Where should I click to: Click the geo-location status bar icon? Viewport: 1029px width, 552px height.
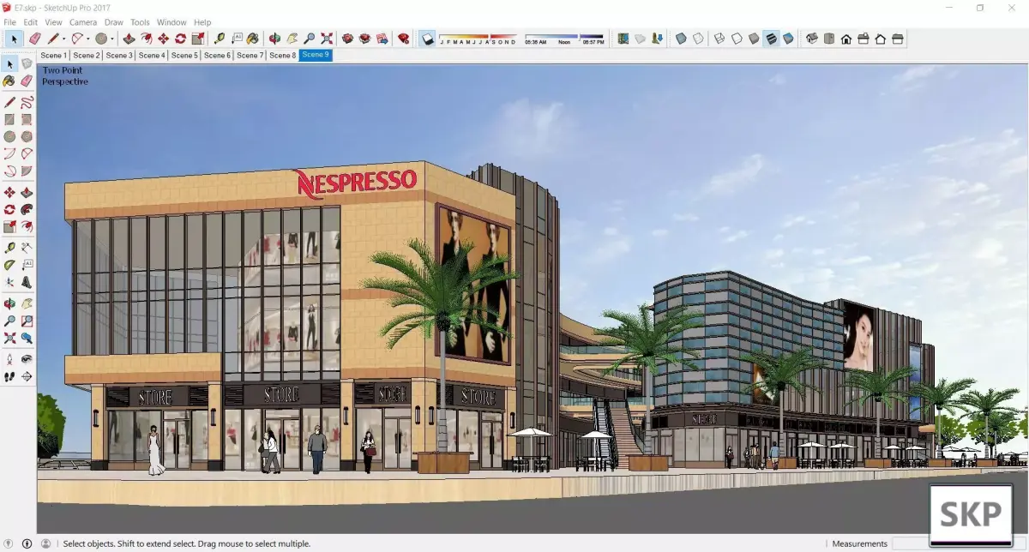point(10,543)
